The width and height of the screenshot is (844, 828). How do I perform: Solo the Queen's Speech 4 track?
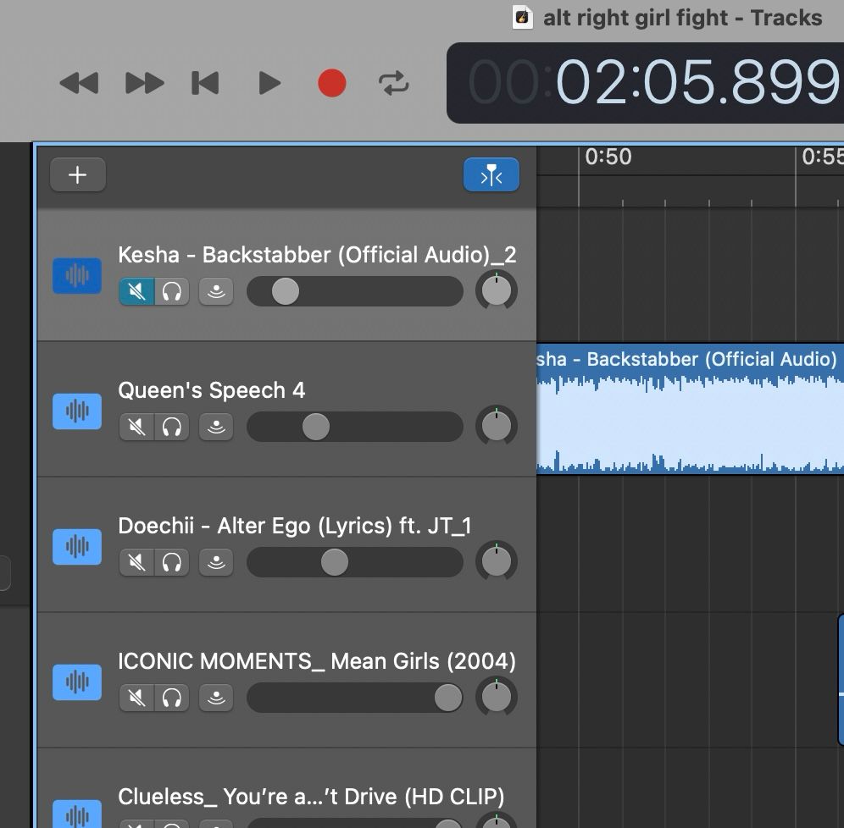coord(172,427)
